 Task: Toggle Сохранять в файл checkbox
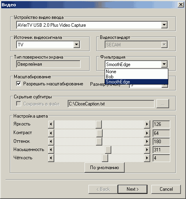click(x=18, y=104)
